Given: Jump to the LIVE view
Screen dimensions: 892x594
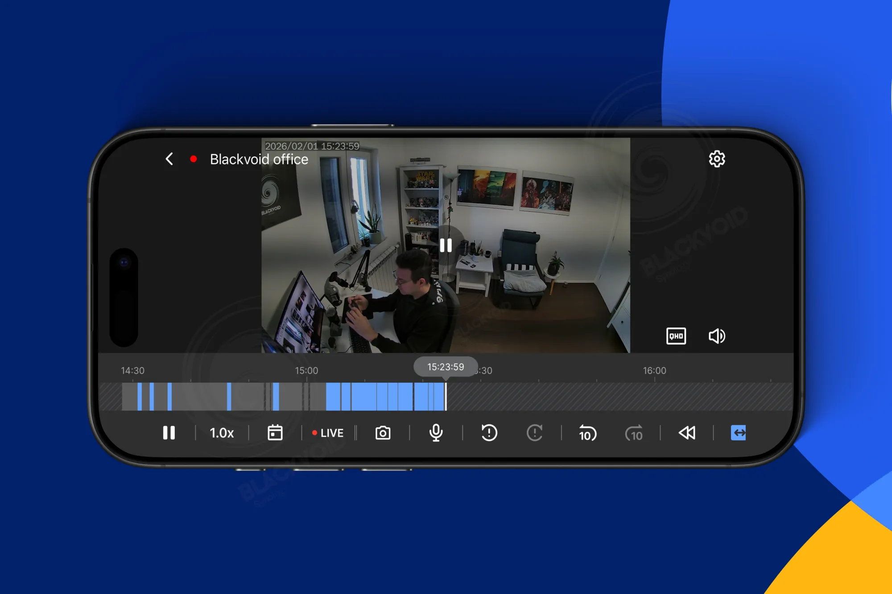Looking at the screenshot, I should tap(328, 433).
